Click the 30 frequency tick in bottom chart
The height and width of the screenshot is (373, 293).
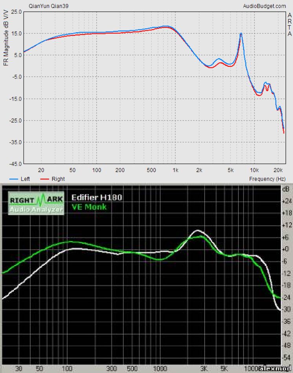click(x=18, y=369)
